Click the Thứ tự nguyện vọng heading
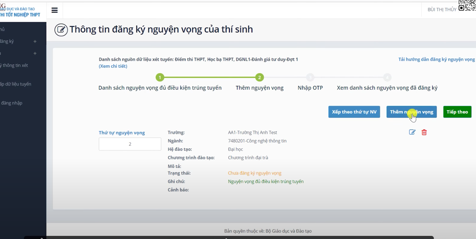Image resolution: width=476 pixels, height=239 pixels. click(x=122, y=133)
